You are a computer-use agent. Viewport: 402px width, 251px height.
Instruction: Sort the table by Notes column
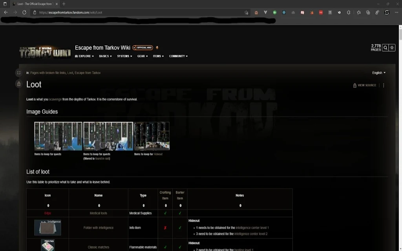click(240, 206)
